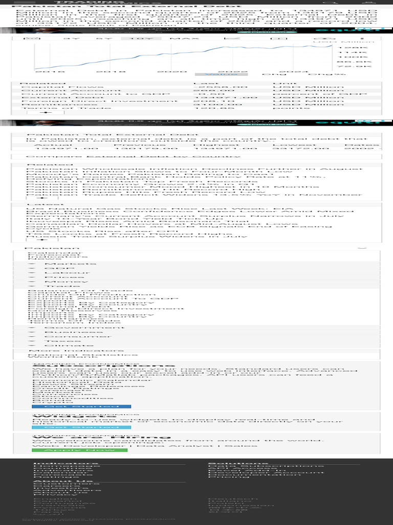The width and height of the screenshot is (393, 525).
Task: Click the top banner advertisement
Action: pyautogui.click(x=196, y=30)
